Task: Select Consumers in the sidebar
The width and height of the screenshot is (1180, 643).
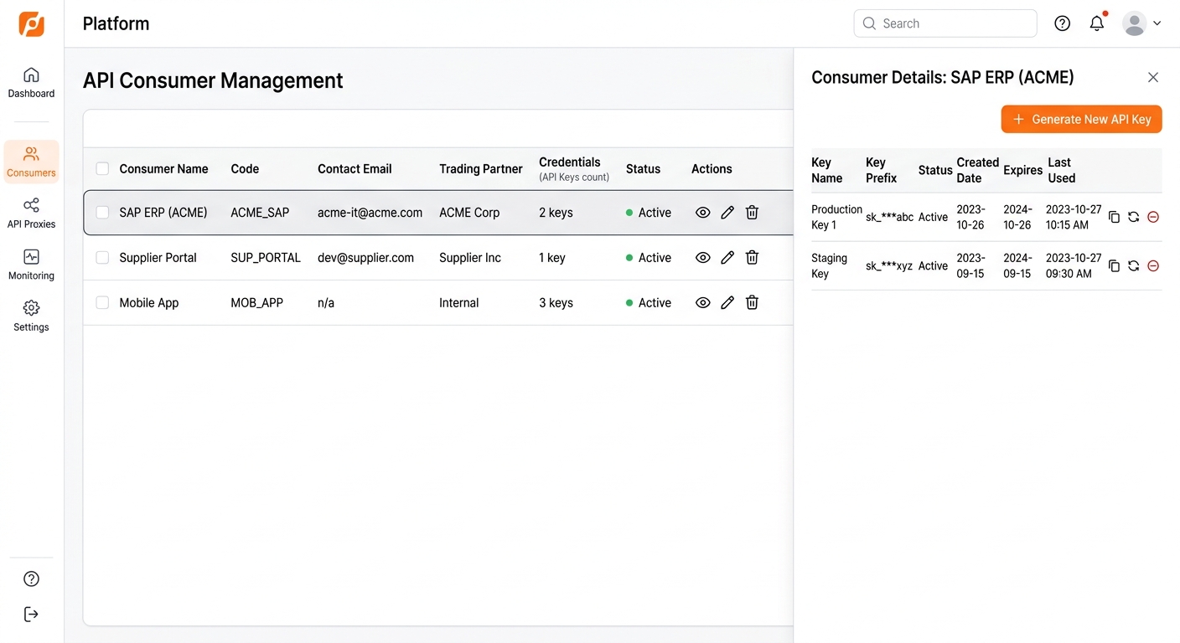Action: (x=31, y=162)
